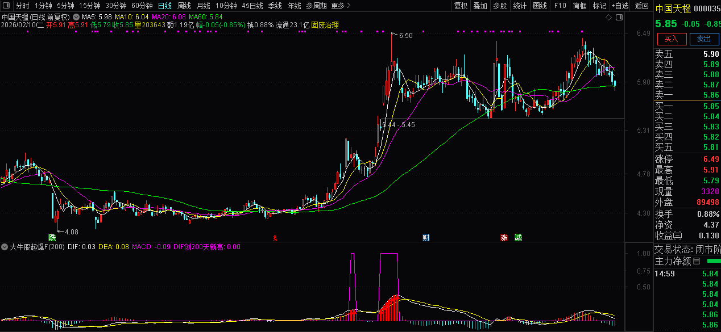Image resolution: width=721 pixels, height=332 pixels.
Task: Expand the 大牛股起爆 indicator dropdown
Action: tap(5, 247)
